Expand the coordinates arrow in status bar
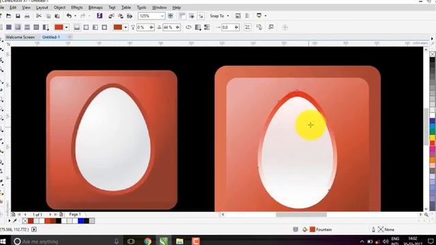The height and width of the screenshot is (245, 436). [34, 229]
